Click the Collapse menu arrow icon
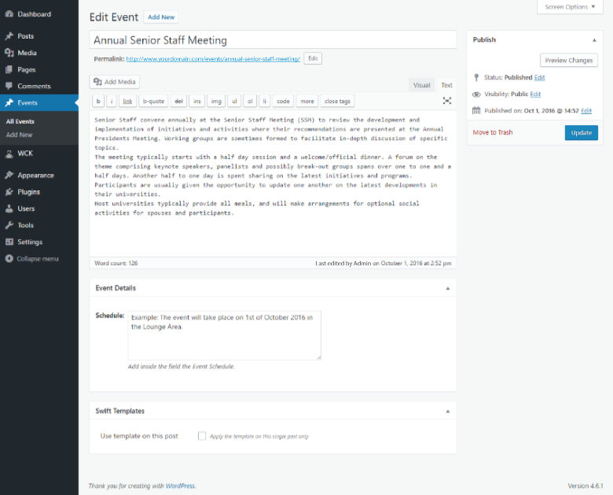The width and height of the screenshot is (613, 495). pos(9,258)
